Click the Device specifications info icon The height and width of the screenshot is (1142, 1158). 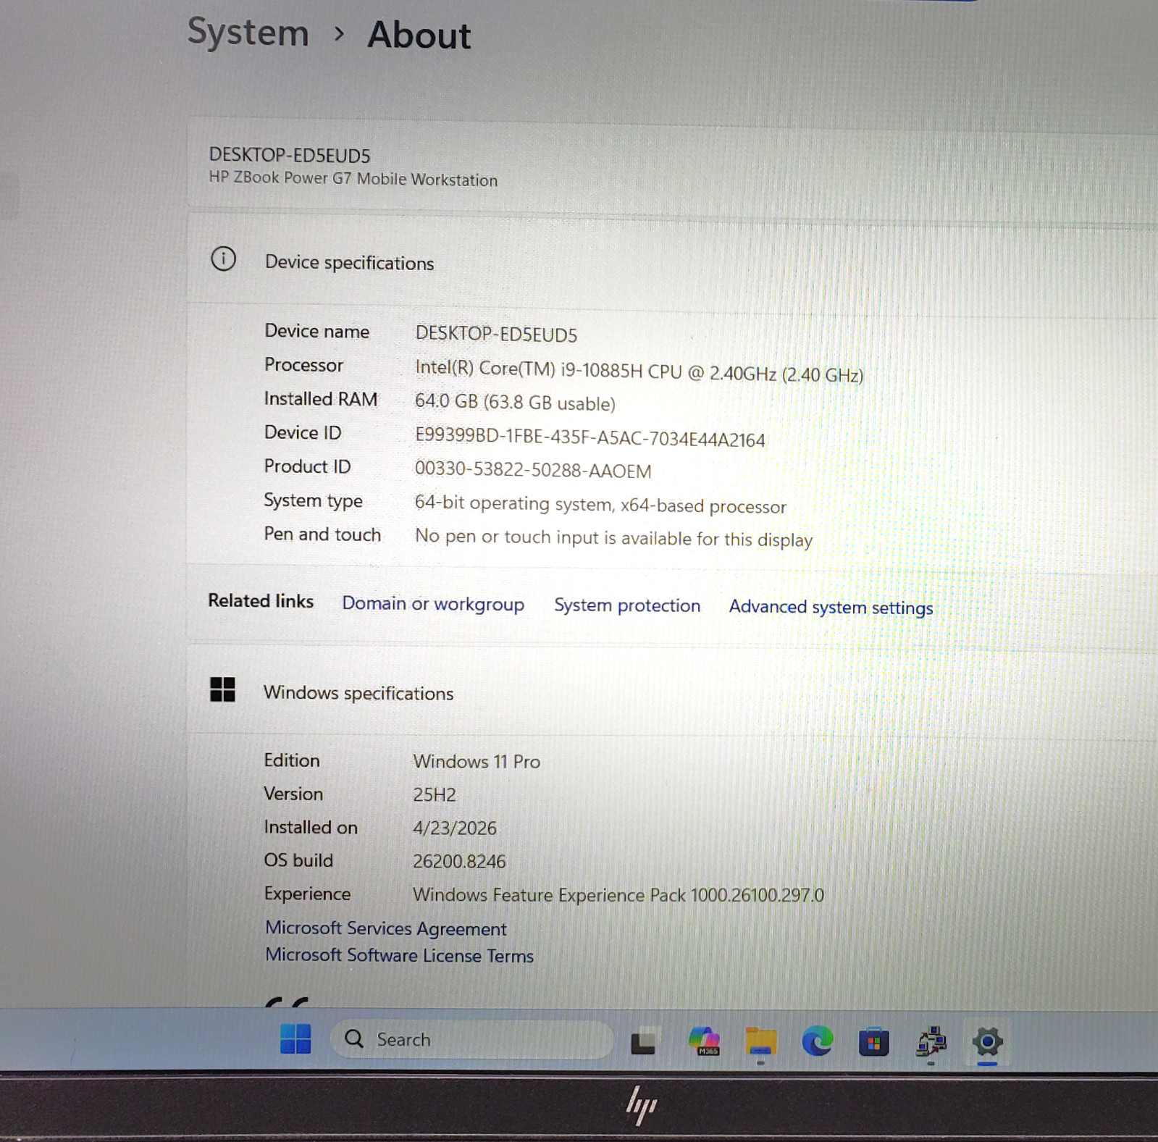tap(223, 259)
